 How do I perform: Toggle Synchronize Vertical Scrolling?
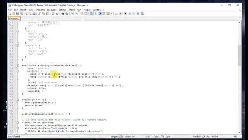point(82,14)
